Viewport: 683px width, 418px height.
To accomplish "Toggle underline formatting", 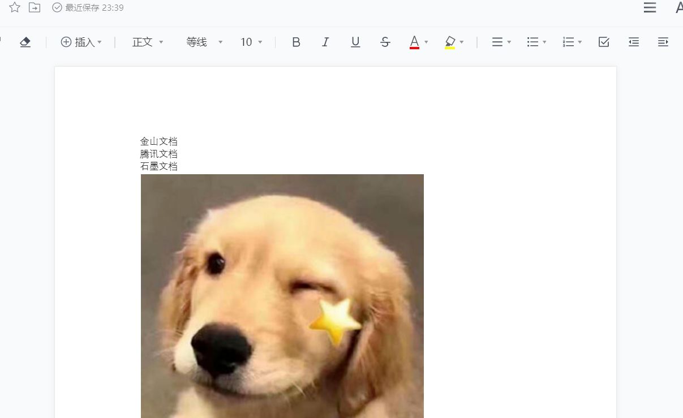I will [x=355, y=42].
